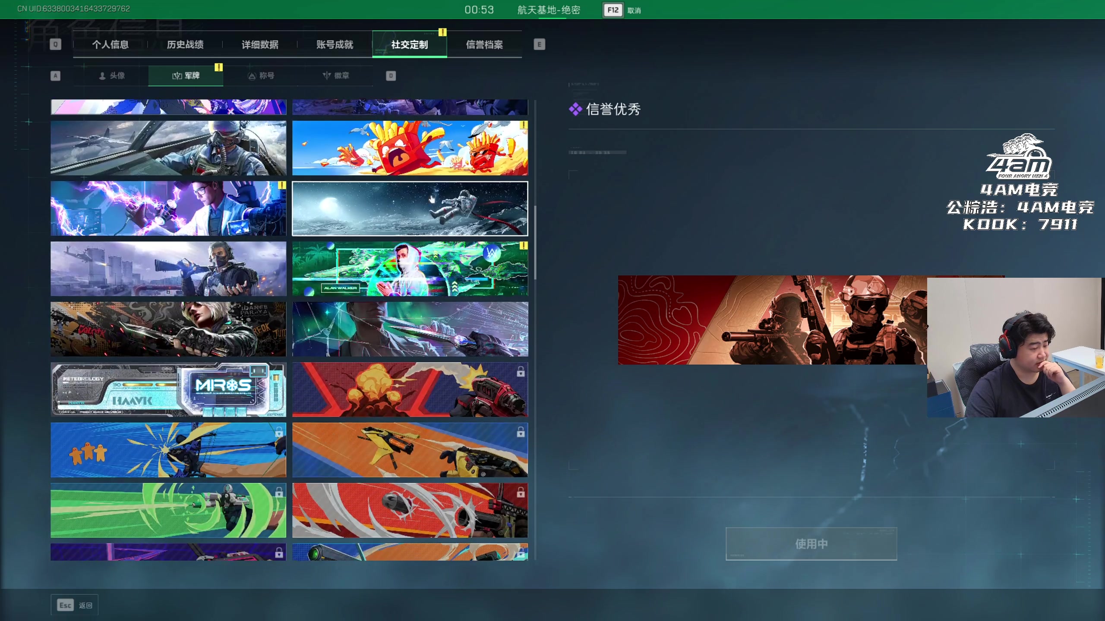The width and height of the screenshot is (1105, 621).
Task: Click the 使用中 button
Action: pyautogui.click(x=811, y=544)
